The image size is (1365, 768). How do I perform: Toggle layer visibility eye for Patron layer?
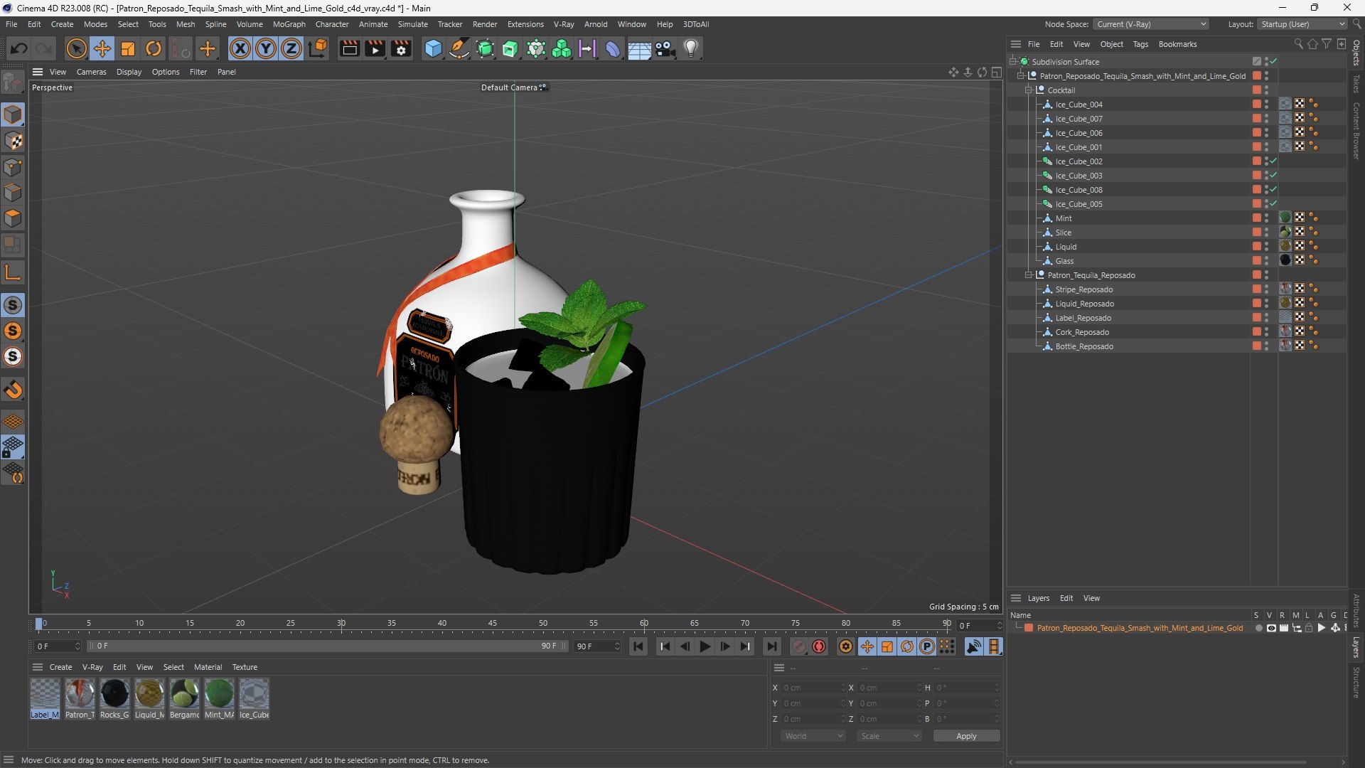(x=1271, y=628)
